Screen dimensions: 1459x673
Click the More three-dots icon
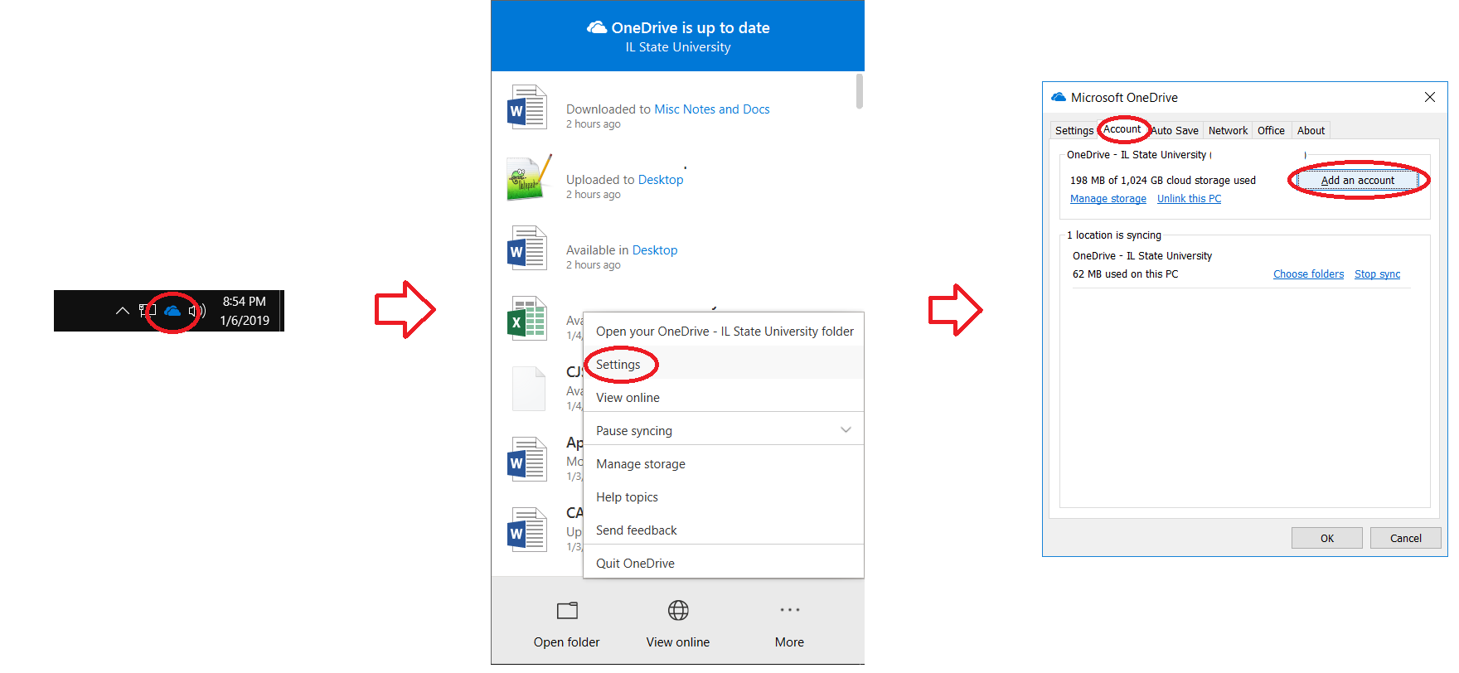(790, 610)
